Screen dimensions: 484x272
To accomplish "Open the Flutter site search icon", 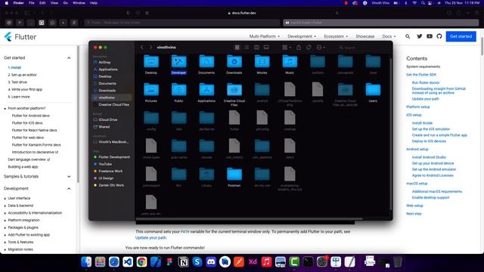I will coord(408,36).
